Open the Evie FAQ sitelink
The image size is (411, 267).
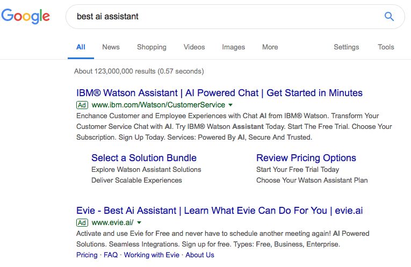pyautogui.click(x=111, y=255)
